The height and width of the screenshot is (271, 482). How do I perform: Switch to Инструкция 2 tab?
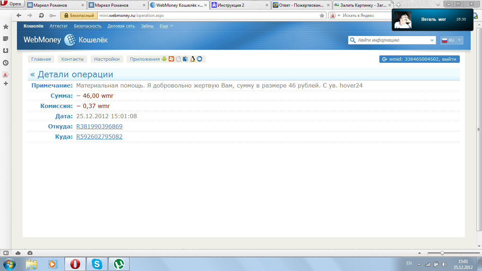click(x=240, y=5)
